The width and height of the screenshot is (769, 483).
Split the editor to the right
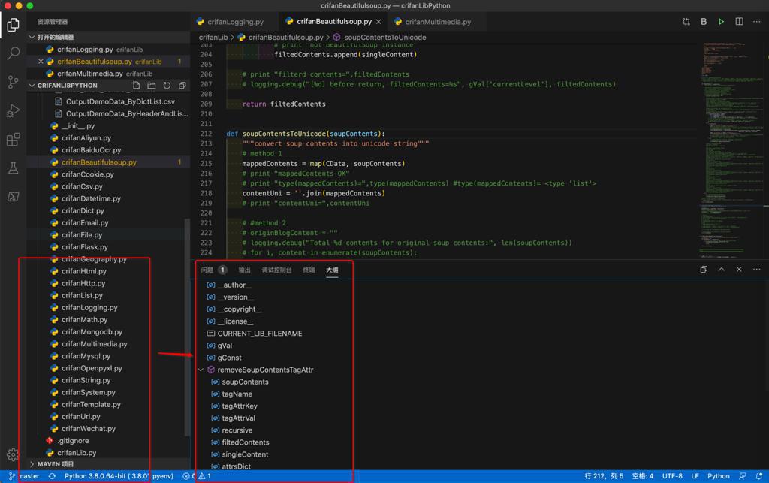coord(739,22)
